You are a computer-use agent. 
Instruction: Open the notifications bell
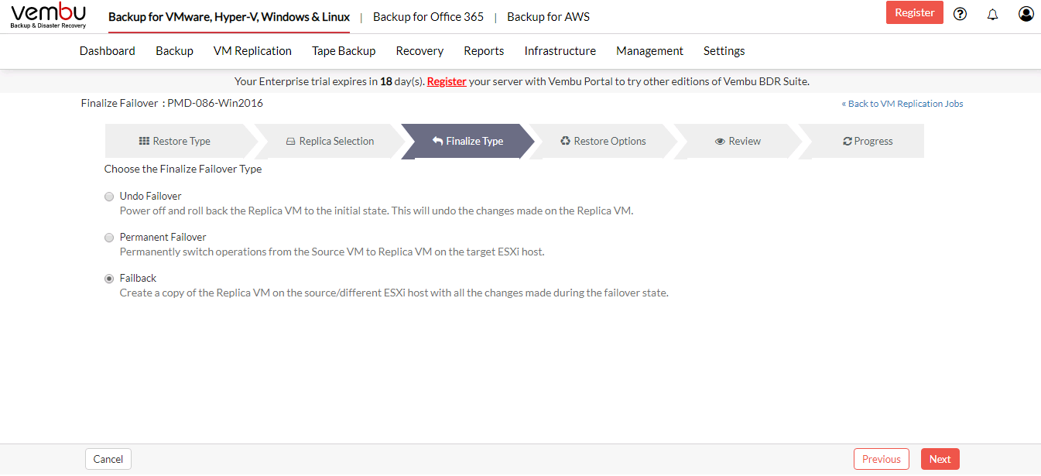993,13
